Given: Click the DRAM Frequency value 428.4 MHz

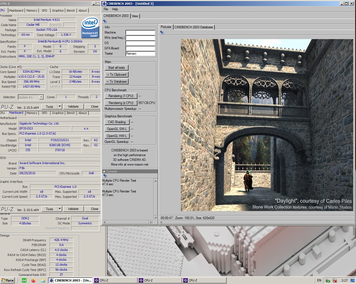Looking at the screenshot, I should point(61,240).
